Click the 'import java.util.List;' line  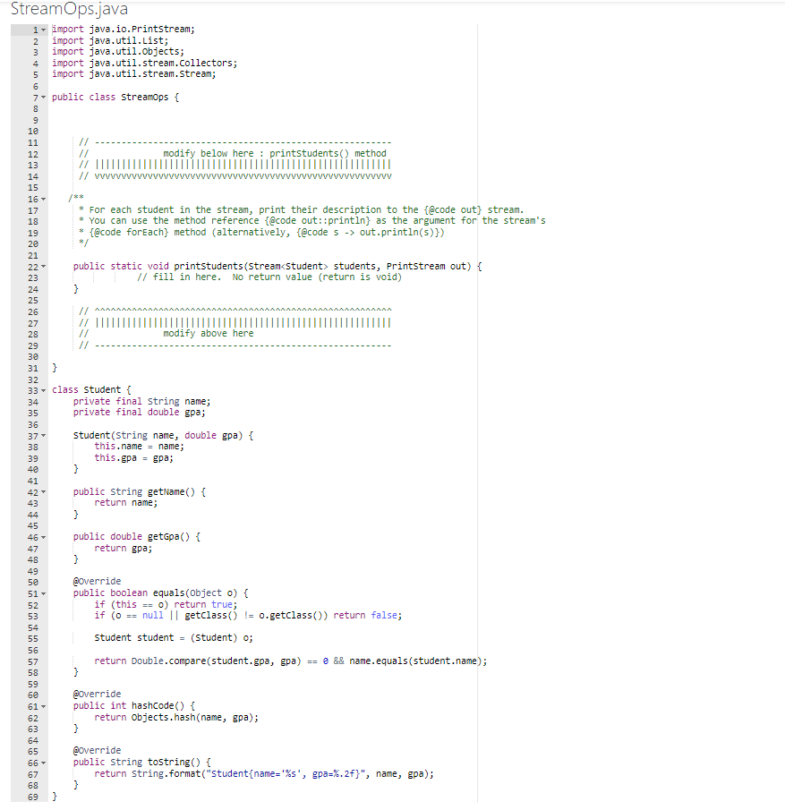point(110,40)
